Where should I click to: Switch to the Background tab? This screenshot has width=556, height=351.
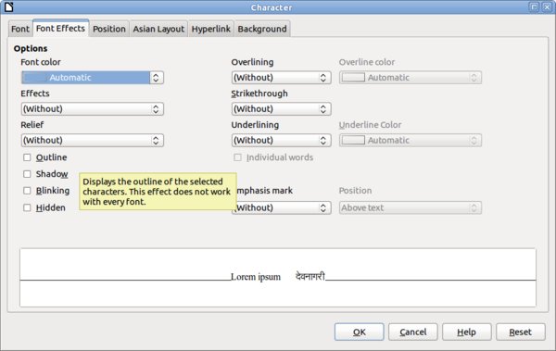[262, 29]
